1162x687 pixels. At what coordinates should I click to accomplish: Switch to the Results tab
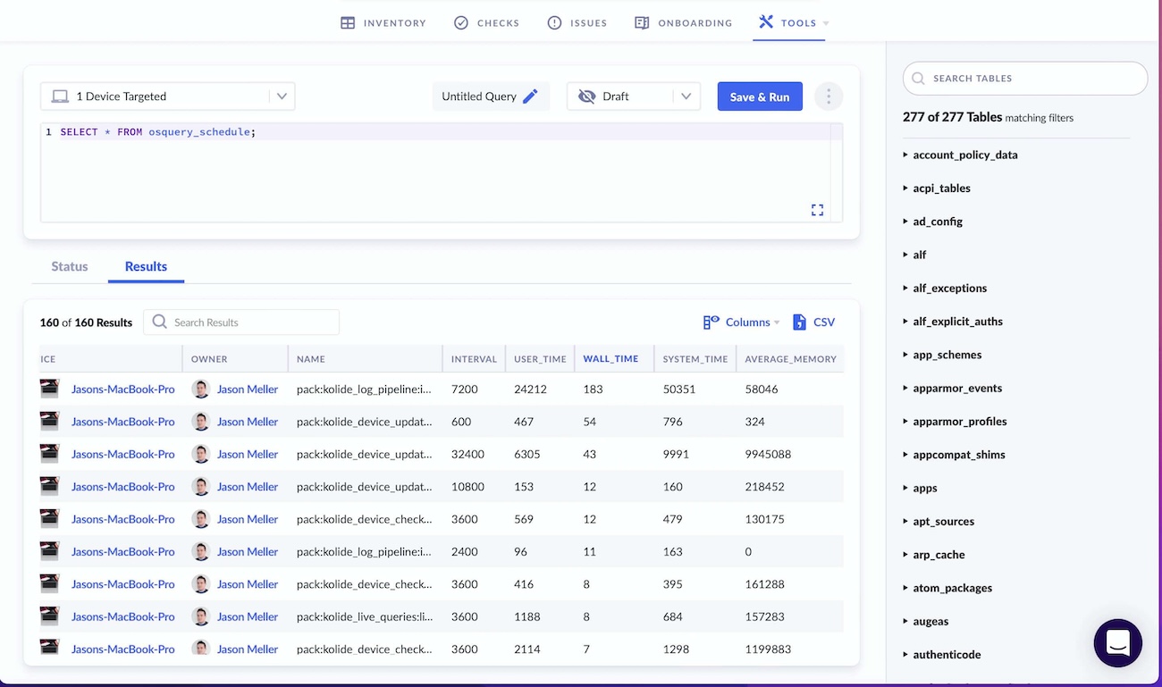[146, 266]
